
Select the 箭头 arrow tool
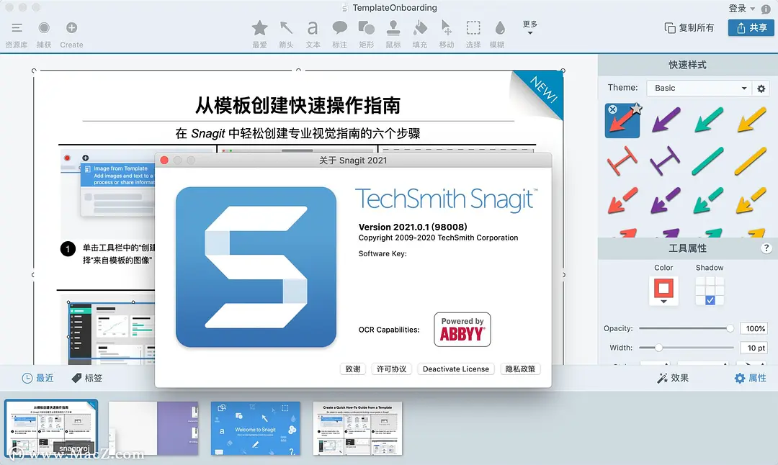(286, 35)
